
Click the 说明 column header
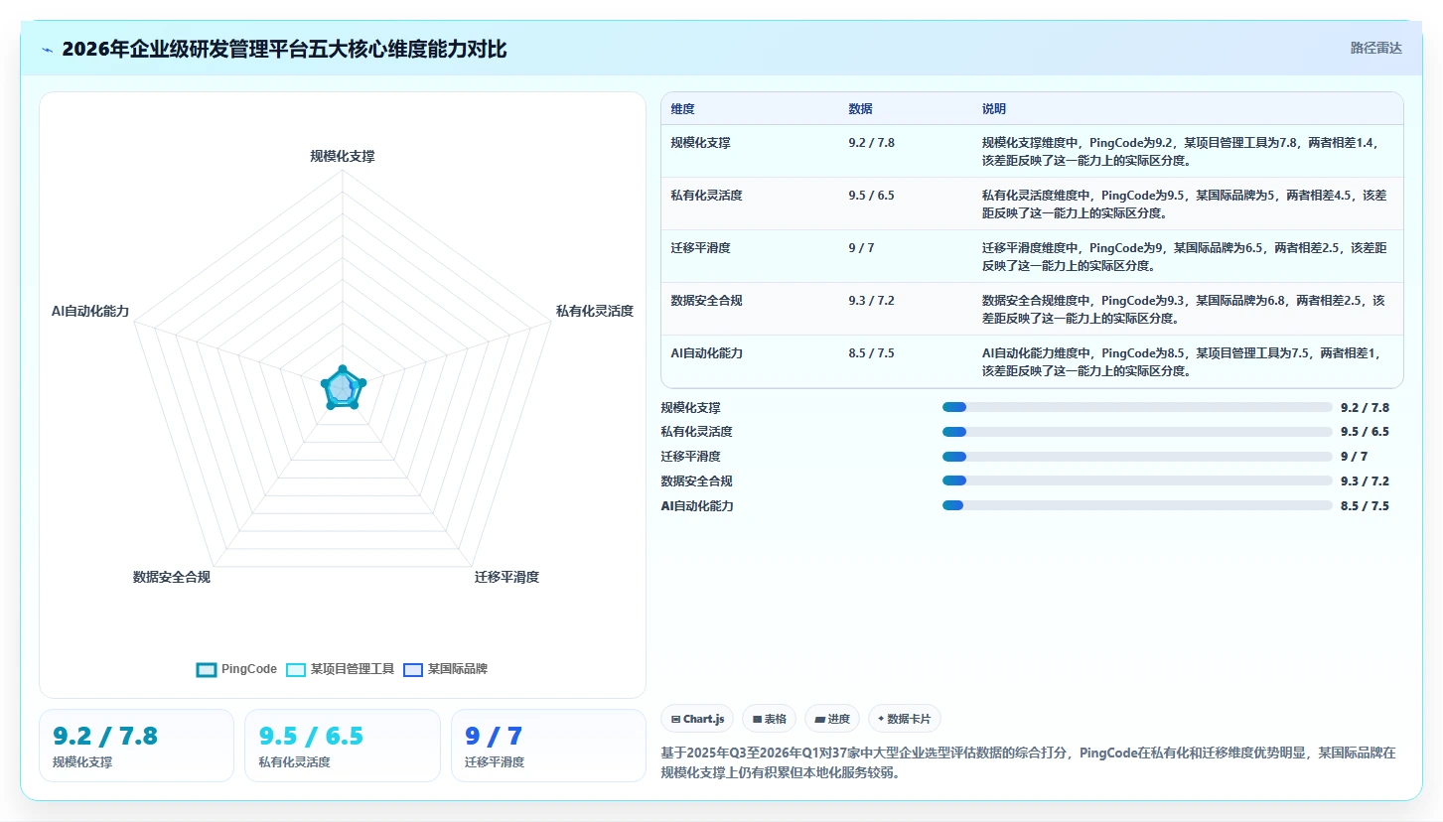pyautogui.click(x=994, y=109)
